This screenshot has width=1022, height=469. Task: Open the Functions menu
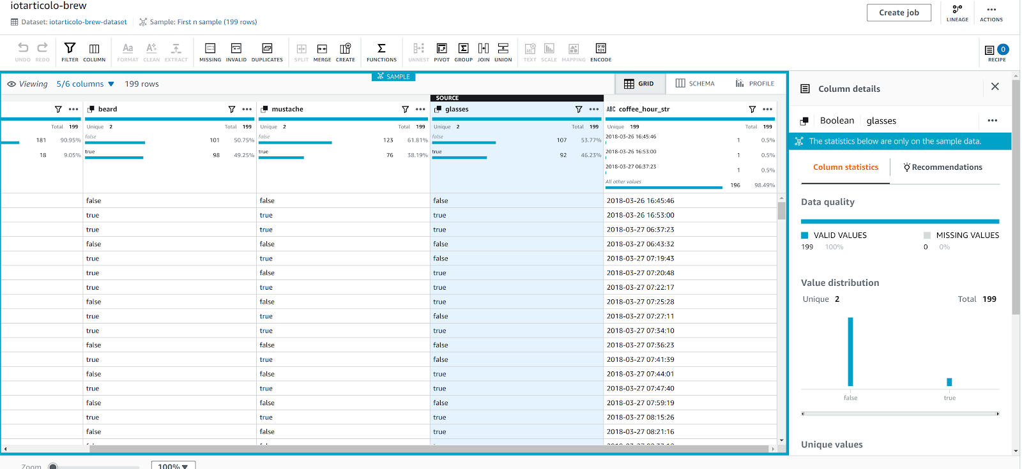pos(381,52)
